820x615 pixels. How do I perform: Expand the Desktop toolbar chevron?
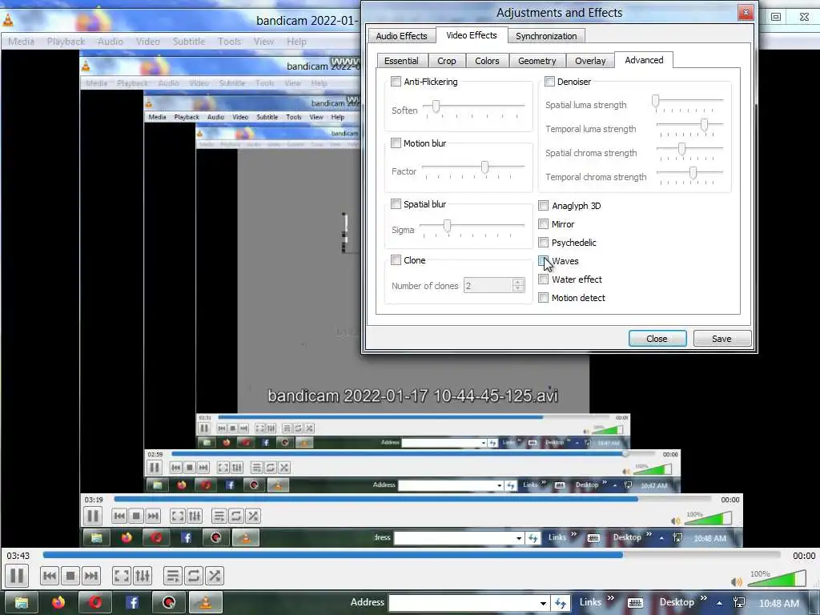coord(703,598)
